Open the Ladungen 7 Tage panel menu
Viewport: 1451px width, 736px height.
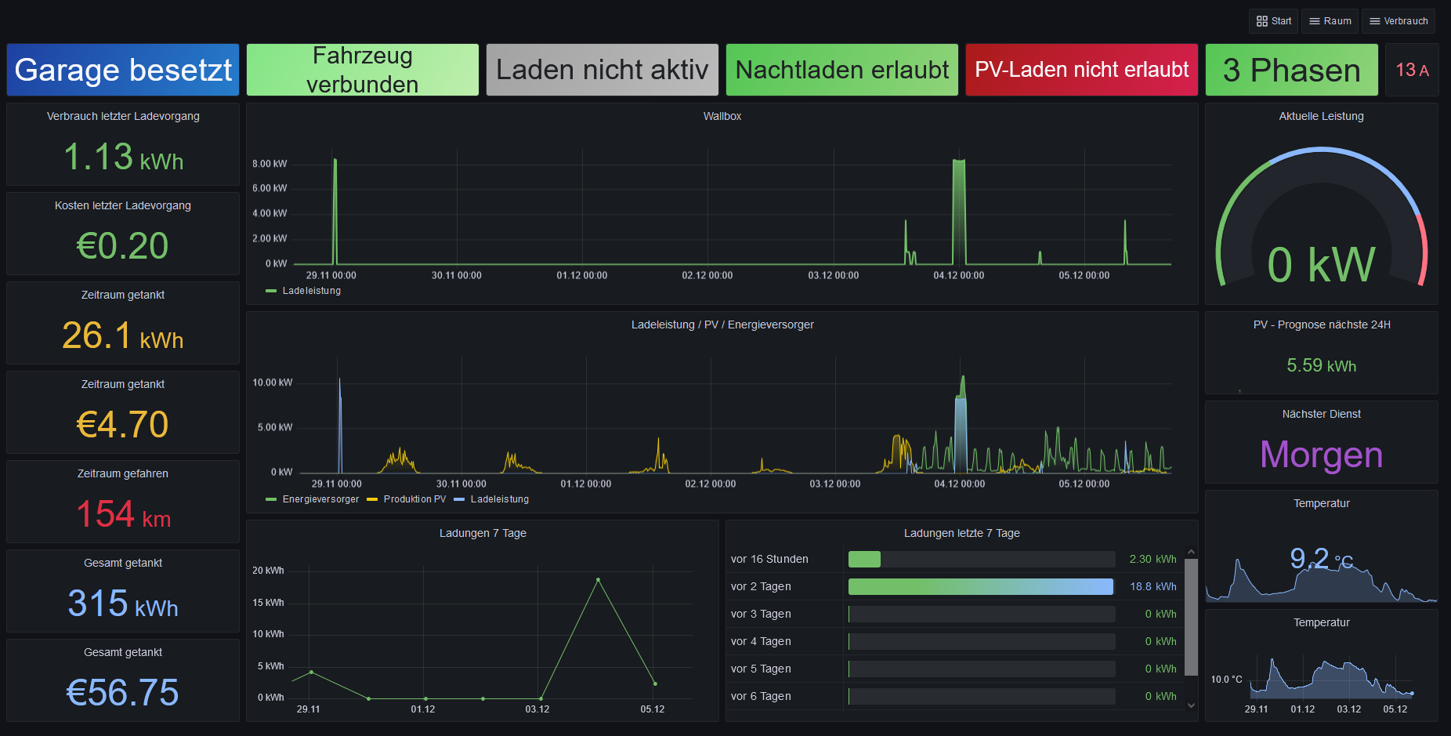point(483,533)
